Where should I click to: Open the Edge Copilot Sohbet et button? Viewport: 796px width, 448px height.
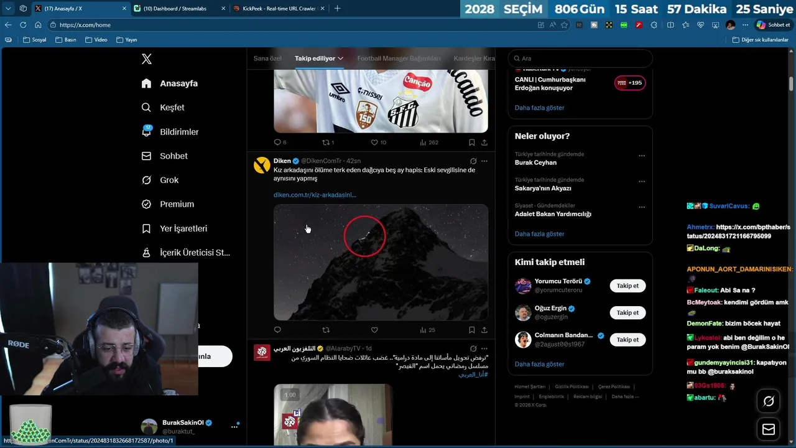click(773, 25)
